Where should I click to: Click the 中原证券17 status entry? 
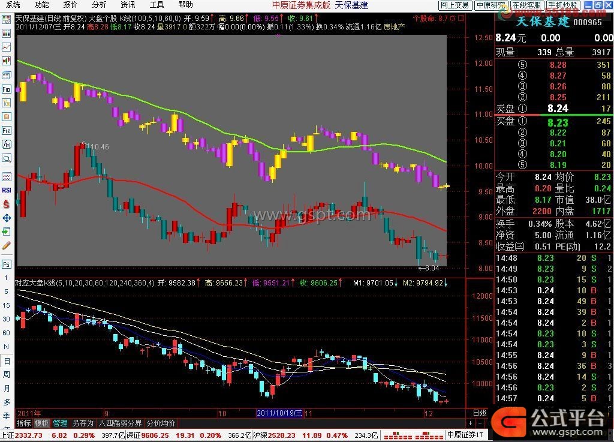(x=465, y=435)
